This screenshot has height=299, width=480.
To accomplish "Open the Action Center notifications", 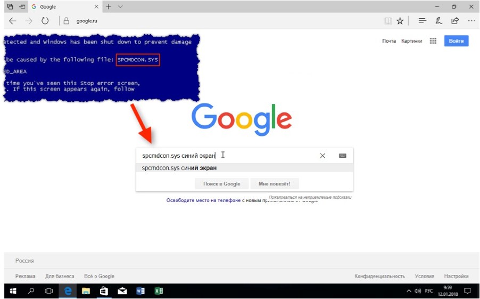I will point(467,290).
